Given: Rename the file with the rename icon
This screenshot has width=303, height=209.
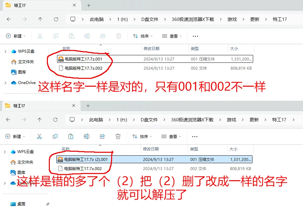Looking at the screenshot, I should (x=87, y=36).
